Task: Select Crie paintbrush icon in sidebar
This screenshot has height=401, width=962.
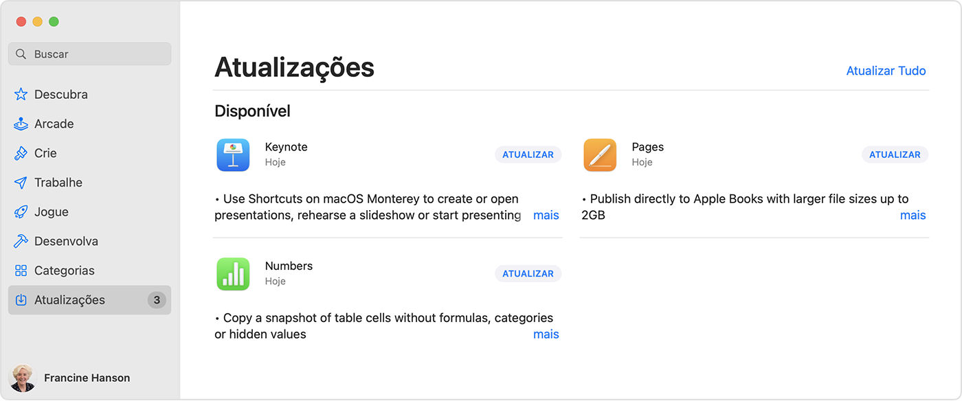Action: (x=21, y=153)
